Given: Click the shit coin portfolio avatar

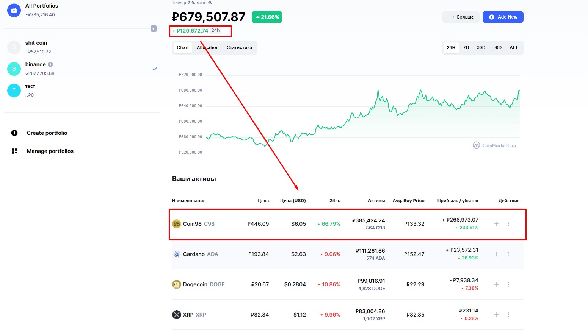Looking at the screenshot, I should pos(14,47).
